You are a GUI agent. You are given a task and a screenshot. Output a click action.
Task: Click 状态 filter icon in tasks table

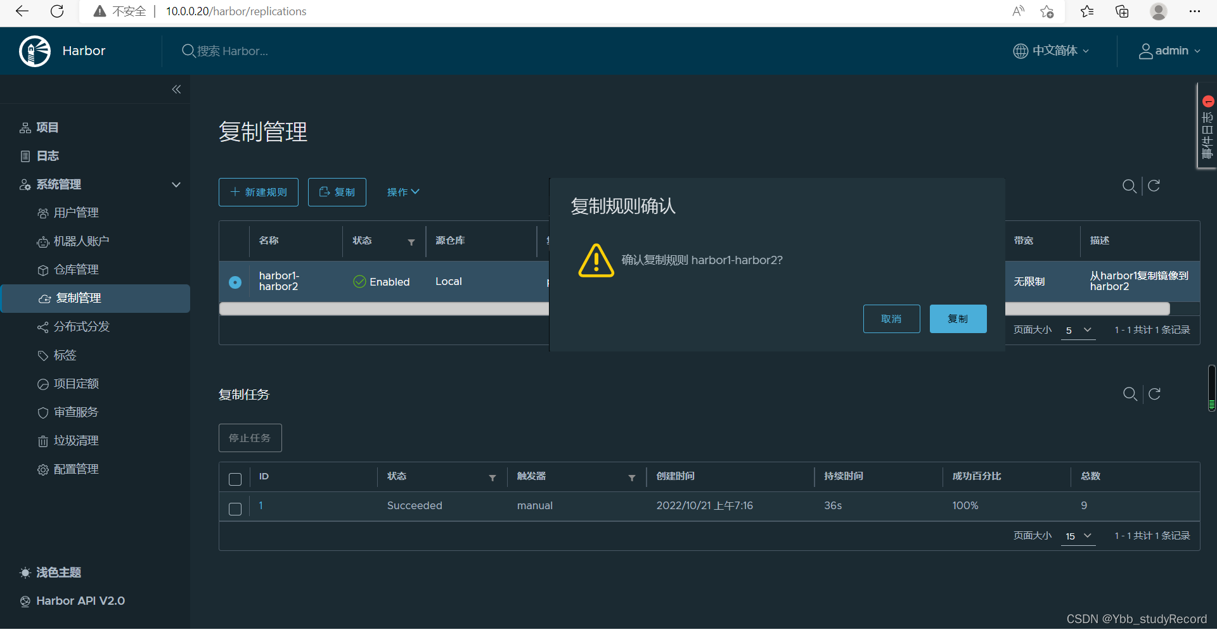click(x=493, y=477)
